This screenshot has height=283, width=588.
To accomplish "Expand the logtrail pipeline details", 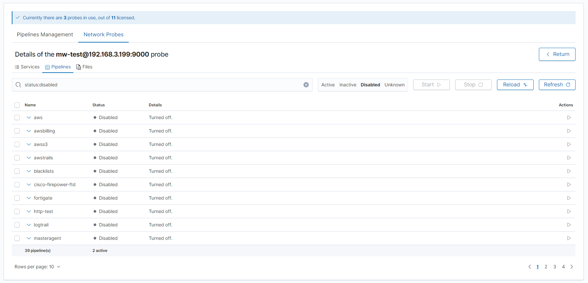I will point(29,225).
